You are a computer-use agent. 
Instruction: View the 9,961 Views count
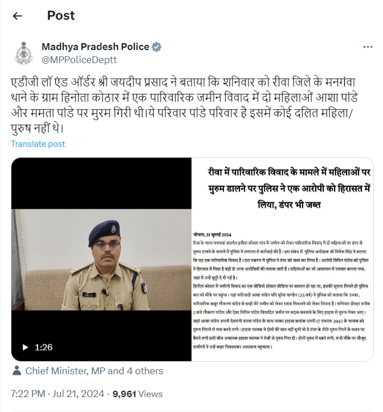(137, 394)
